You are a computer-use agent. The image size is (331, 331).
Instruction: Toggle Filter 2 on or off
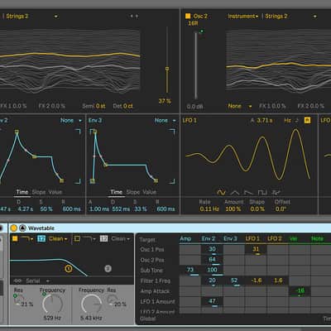[x=77, y=238]
